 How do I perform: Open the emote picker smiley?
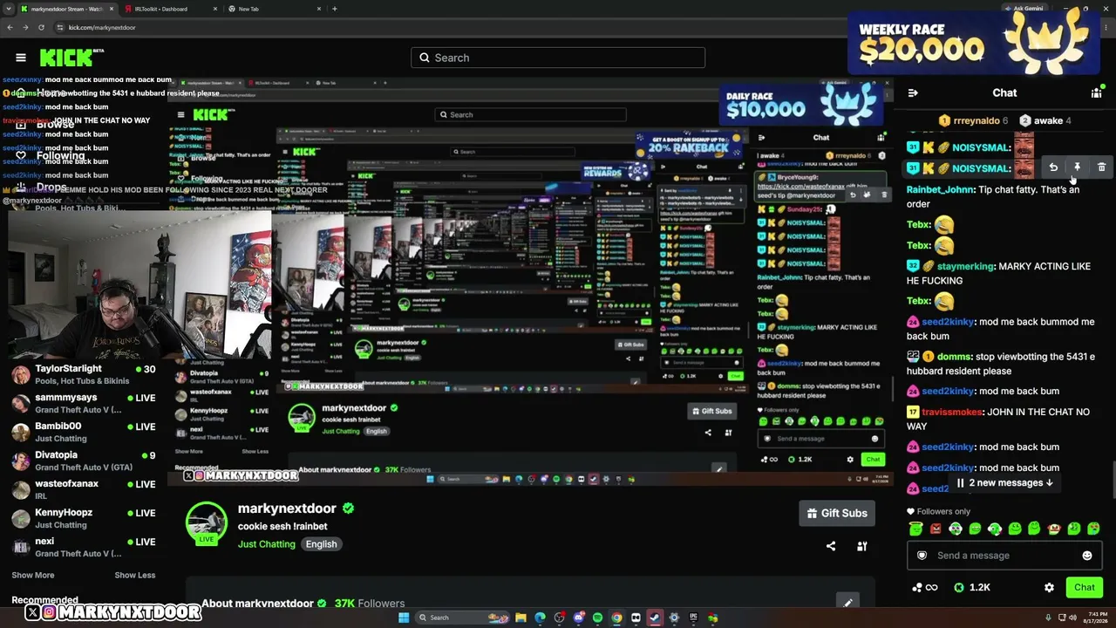[x=1087, y=556]
